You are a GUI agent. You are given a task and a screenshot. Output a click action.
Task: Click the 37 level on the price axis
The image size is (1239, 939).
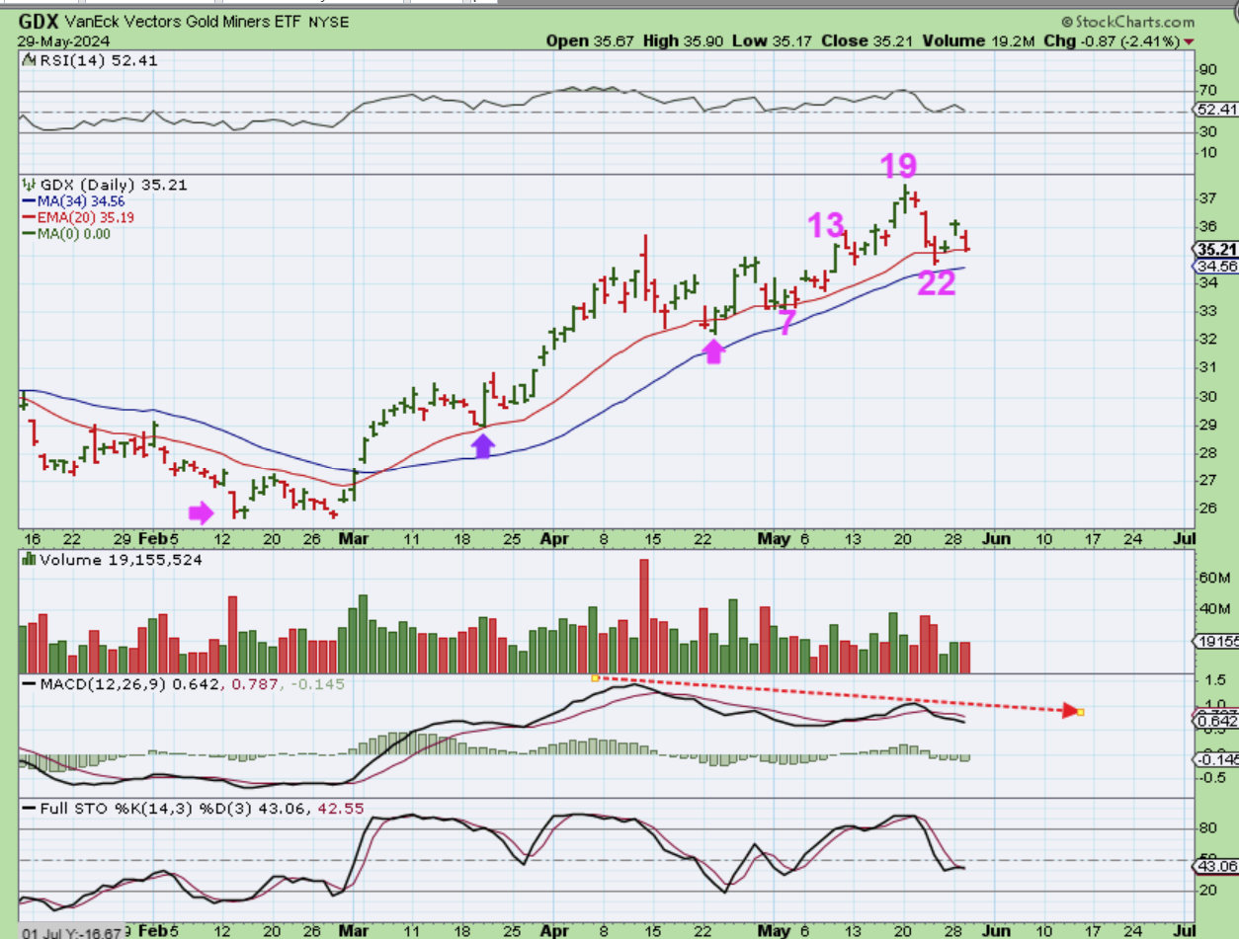[1206, 198]
